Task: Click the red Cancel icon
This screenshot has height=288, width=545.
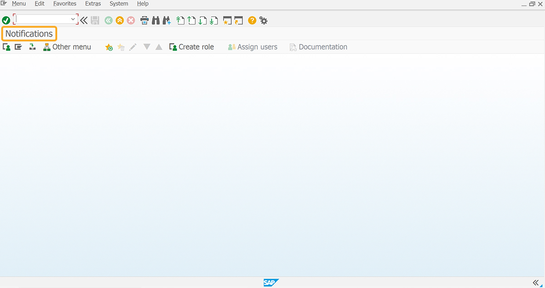Action: pos(131,20)
